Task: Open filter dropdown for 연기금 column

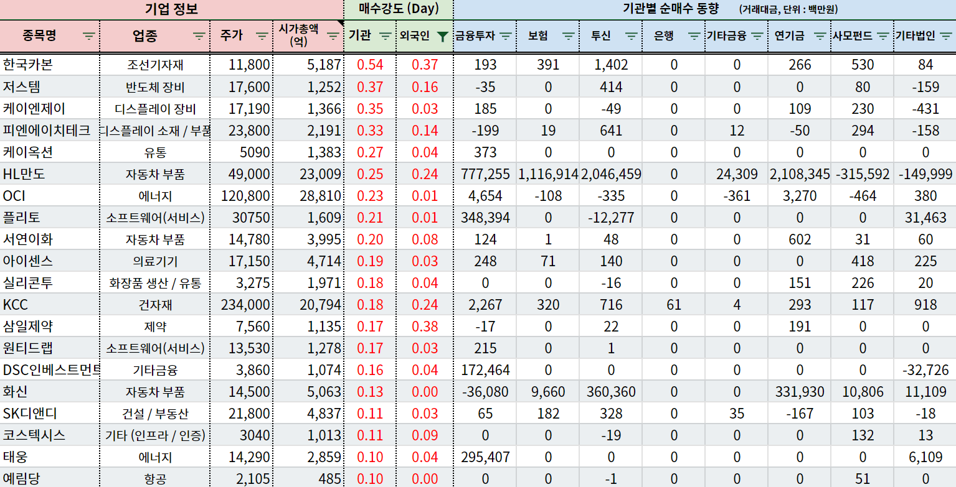Action: [820, 37]
